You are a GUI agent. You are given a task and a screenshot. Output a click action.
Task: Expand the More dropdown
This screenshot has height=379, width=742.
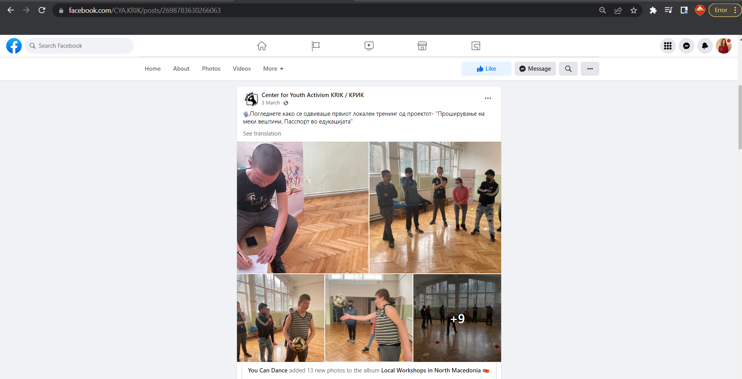(x=273, y=69)
